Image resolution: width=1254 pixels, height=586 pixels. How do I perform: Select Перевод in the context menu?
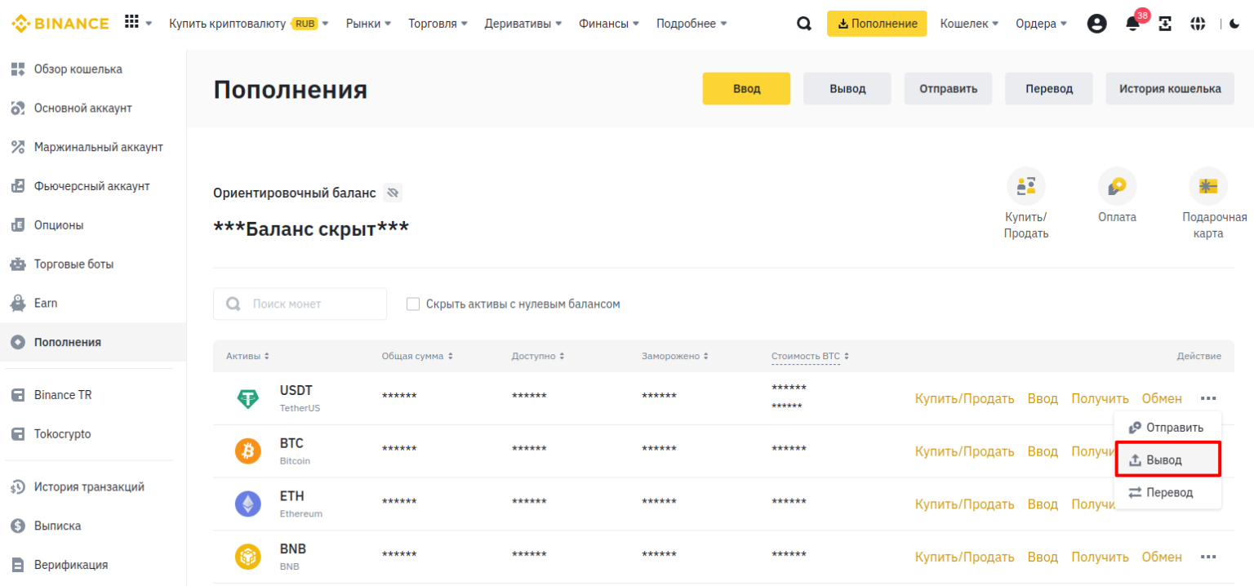1167,493
